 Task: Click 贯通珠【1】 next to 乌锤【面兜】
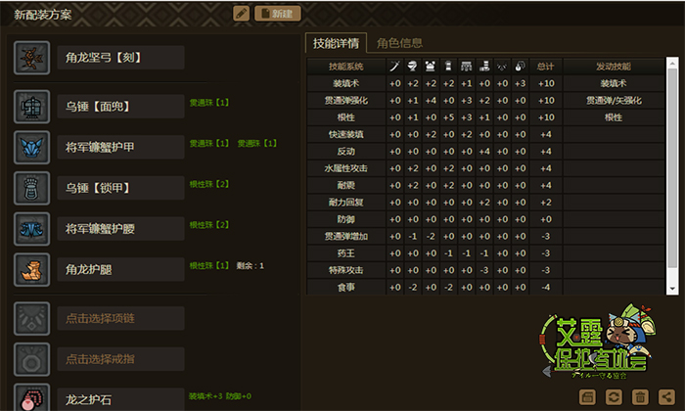[209, 103]
